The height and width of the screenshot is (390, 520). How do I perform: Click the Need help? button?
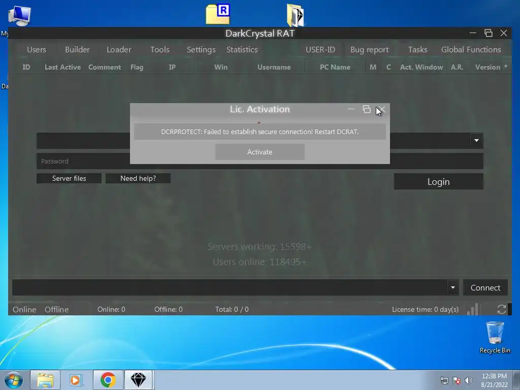tap(138, 178)
